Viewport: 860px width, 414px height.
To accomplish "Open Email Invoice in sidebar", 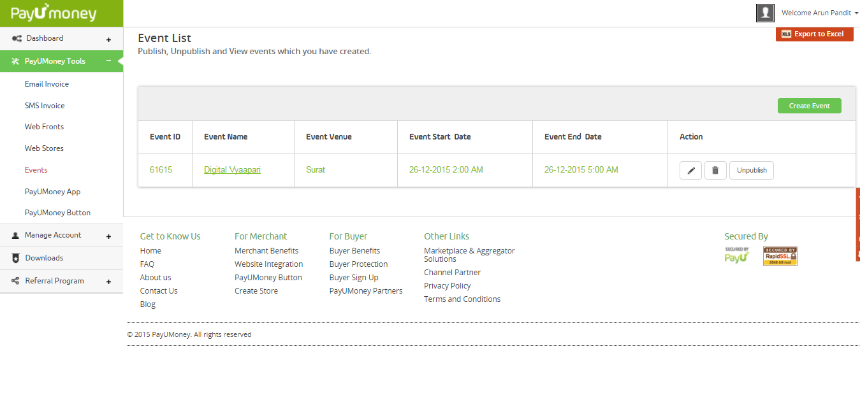I will [47, 84].
